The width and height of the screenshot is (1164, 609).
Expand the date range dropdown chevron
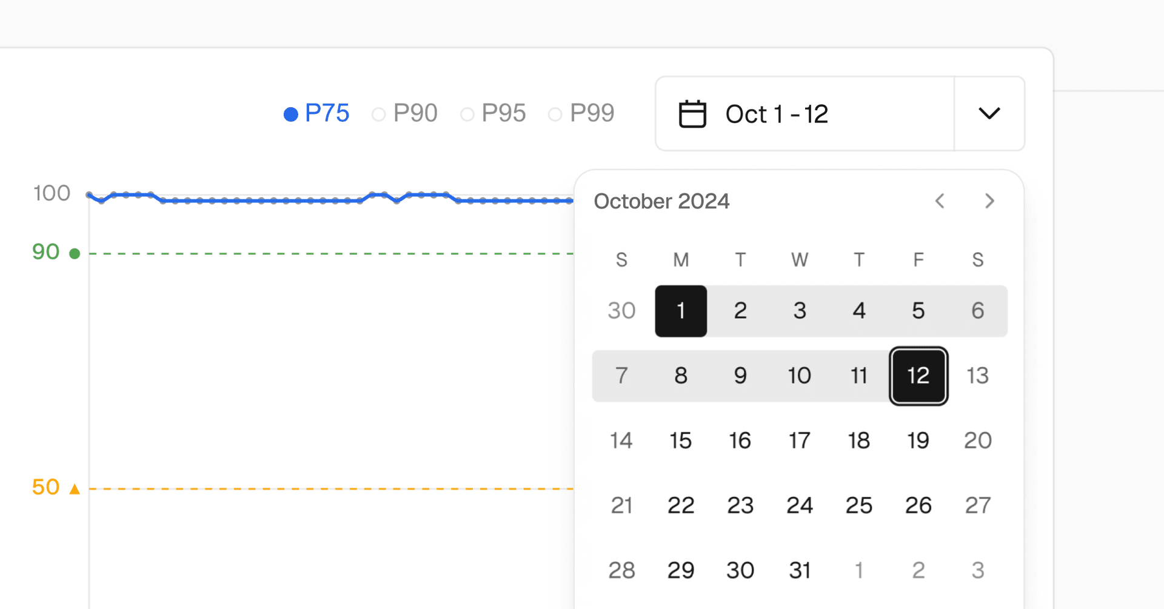pos(989,113)
